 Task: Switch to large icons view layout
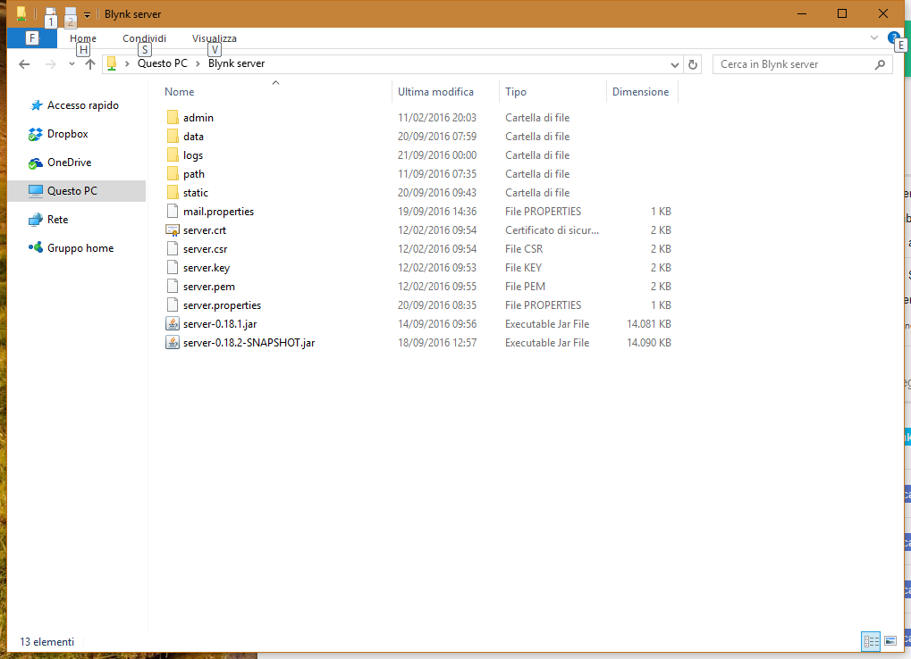(890, 641)
